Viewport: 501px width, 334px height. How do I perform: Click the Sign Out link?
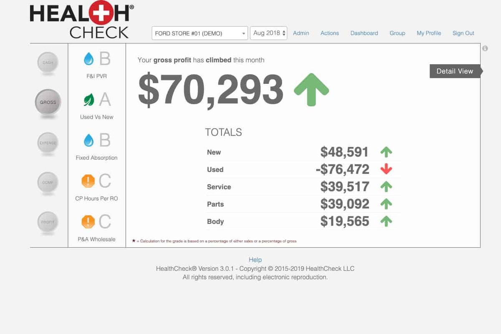(463, 33)
